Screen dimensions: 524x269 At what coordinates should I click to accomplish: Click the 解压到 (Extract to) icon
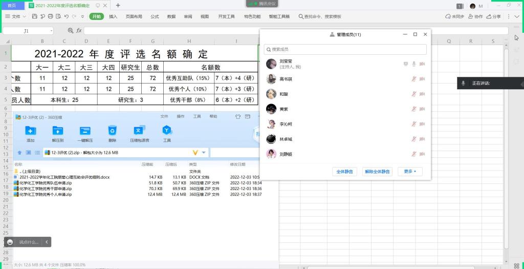(58, 131)
